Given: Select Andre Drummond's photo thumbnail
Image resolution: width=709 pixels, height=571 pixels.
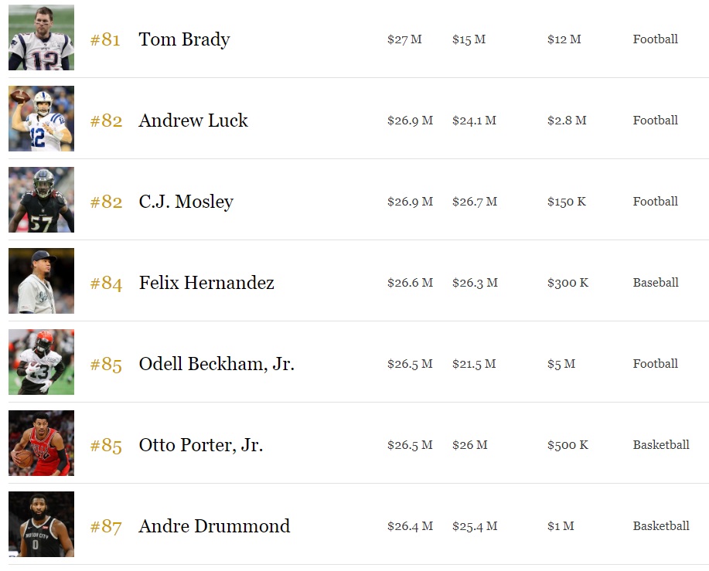Looking at the screenshot, I should 41,525.
